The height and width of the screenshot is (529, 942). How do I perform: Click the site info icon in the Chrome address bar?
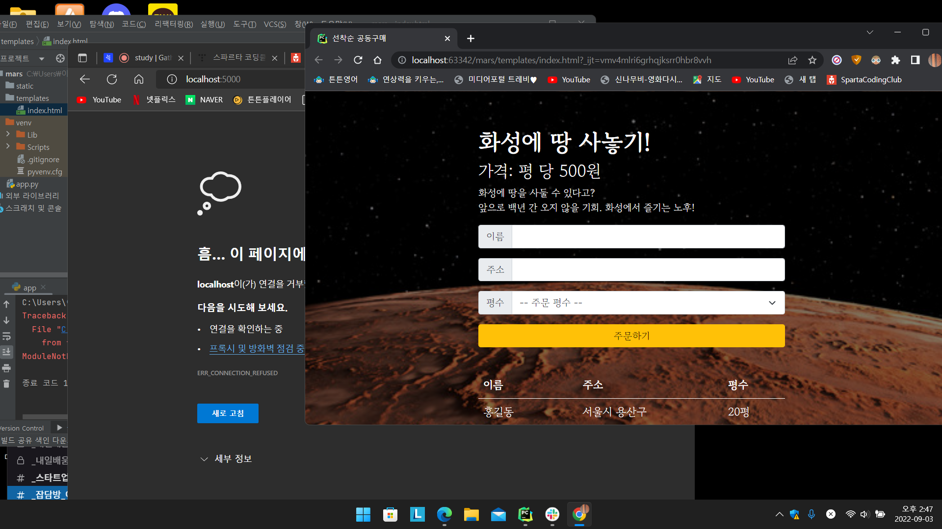402,60
